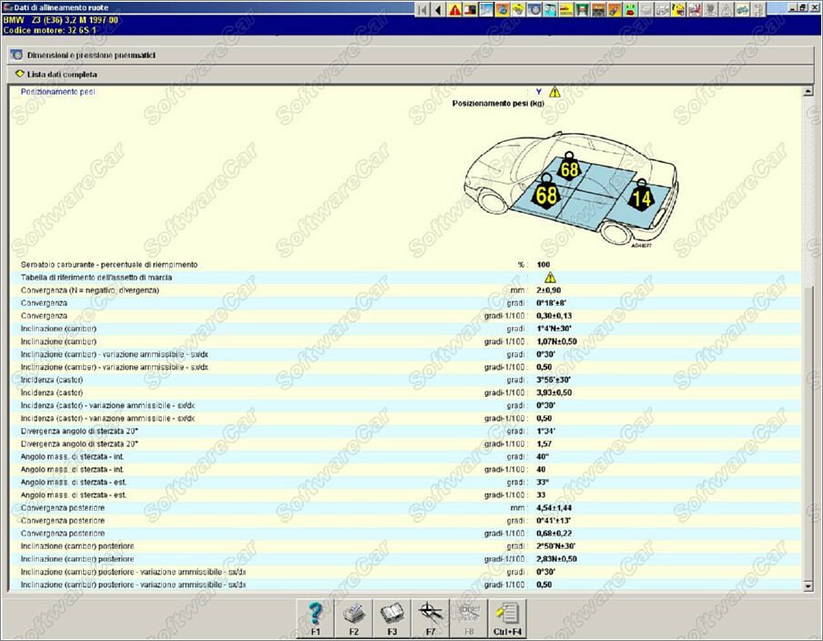Click the black back arrow toolbar icon
This screenshot has height=641, width=823.
coord(438,9)
